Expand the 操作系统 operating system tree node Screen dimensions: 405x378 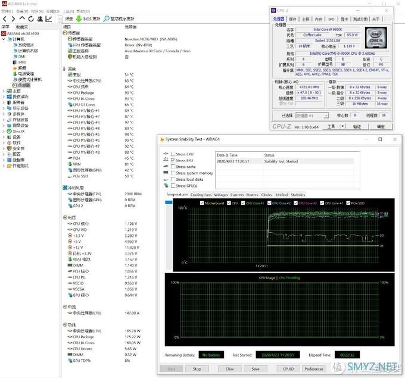(4, 96)
